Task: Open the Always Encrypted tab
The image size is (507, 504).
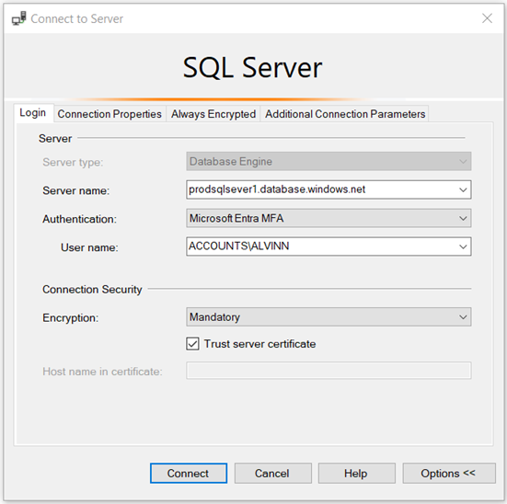Action: (x=213, y=114)
